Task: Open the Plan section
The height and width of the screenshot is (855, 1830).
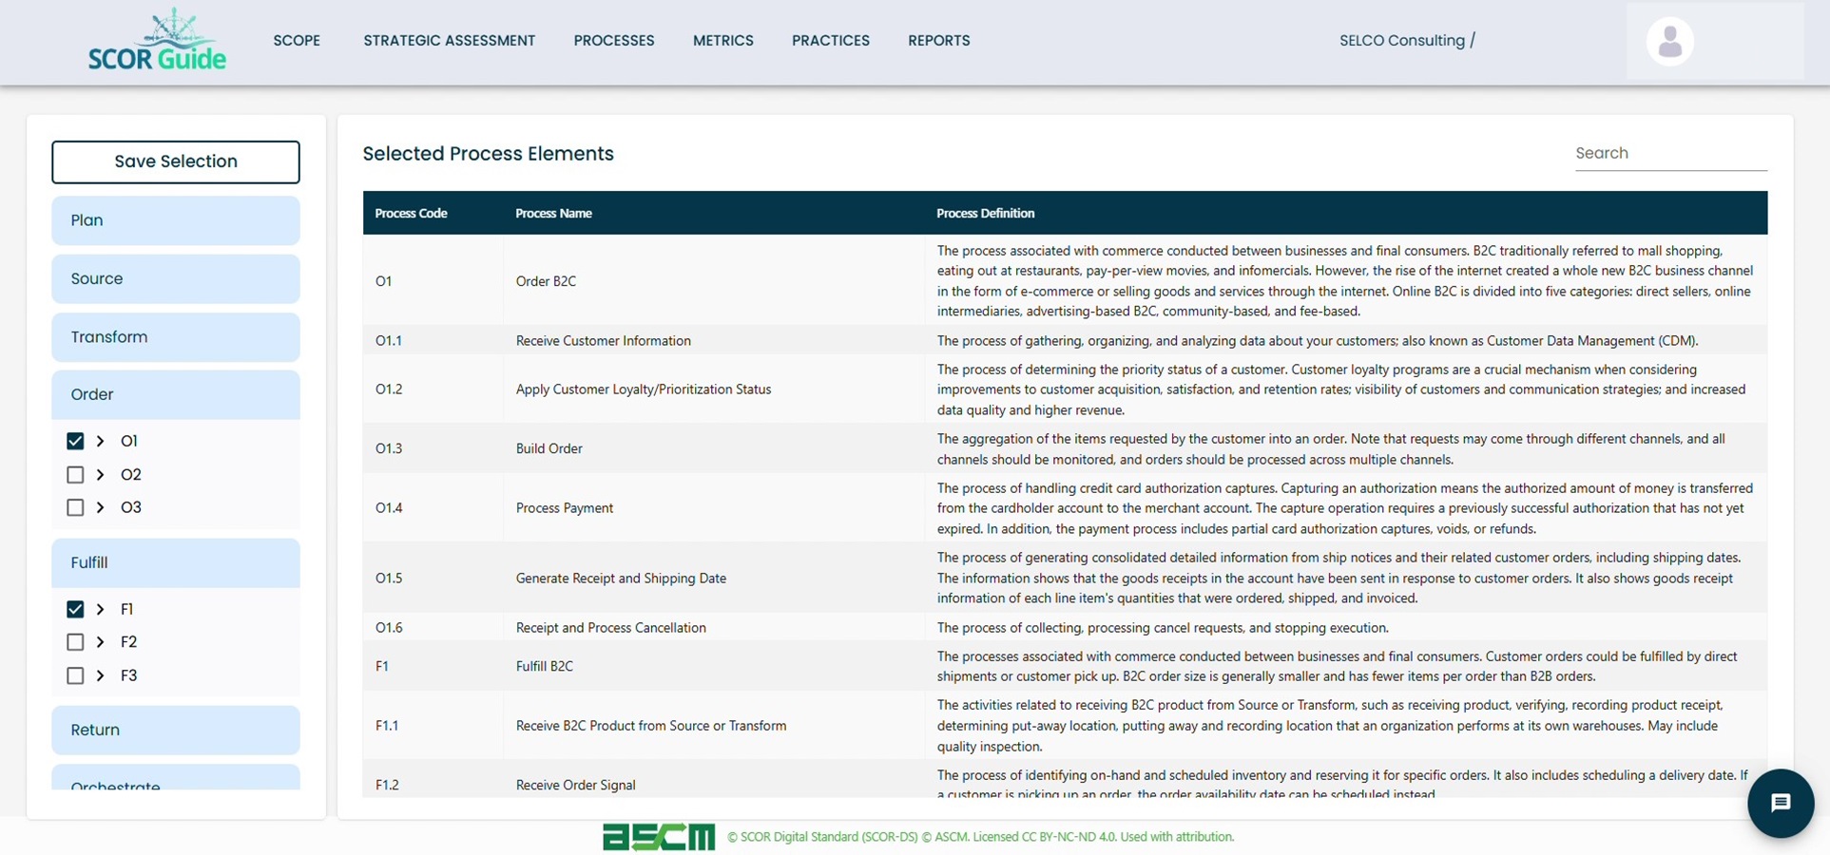Action: (175, 220)
